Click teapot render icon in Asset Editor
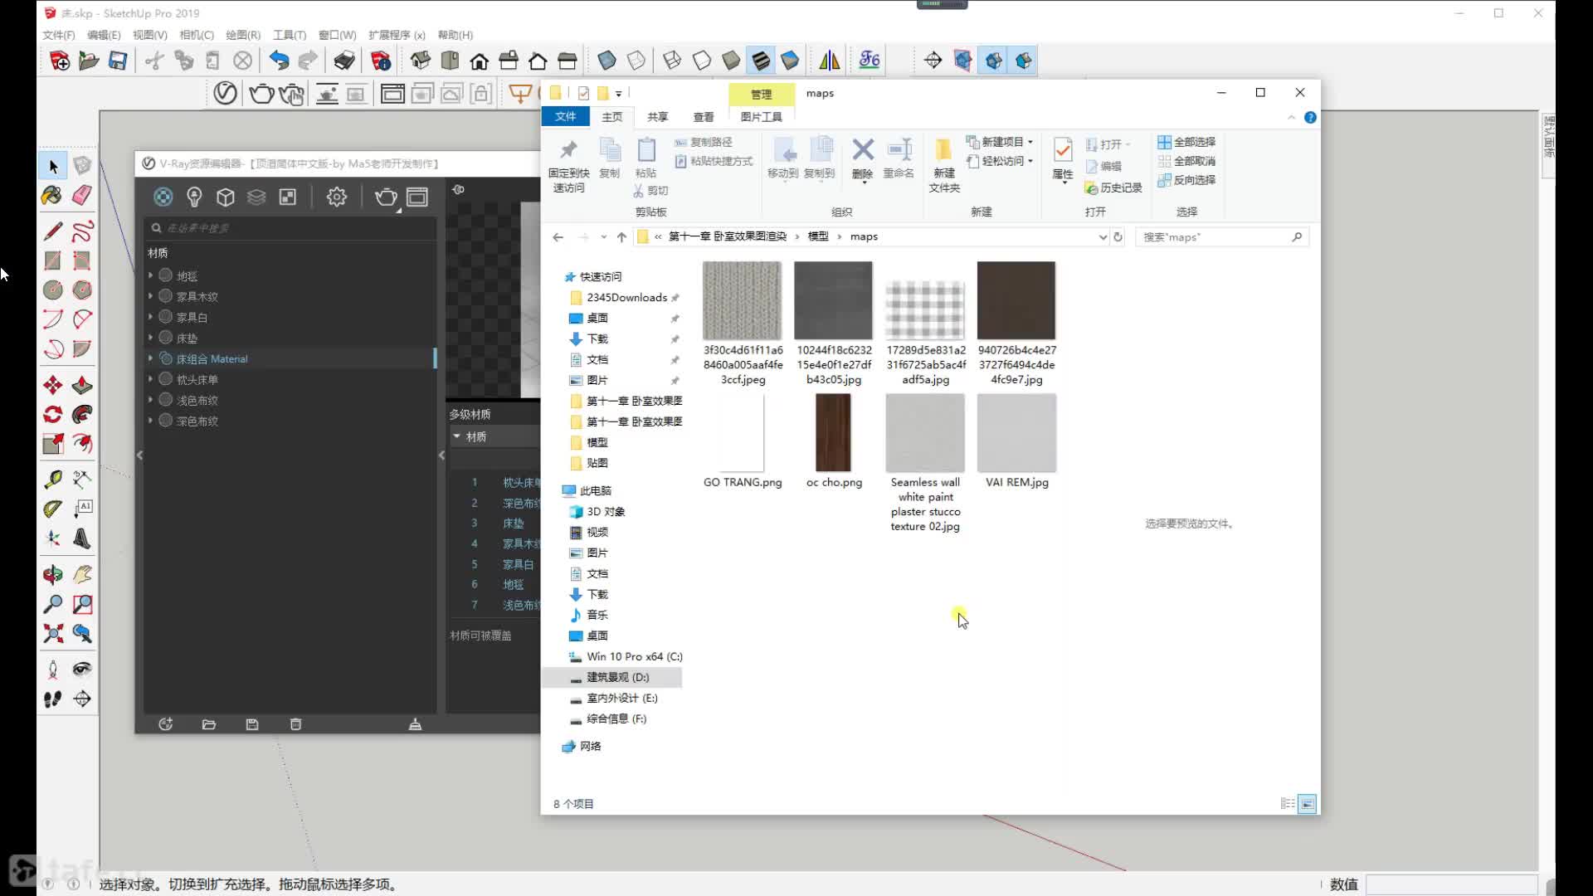 click(x=386, y=197)
